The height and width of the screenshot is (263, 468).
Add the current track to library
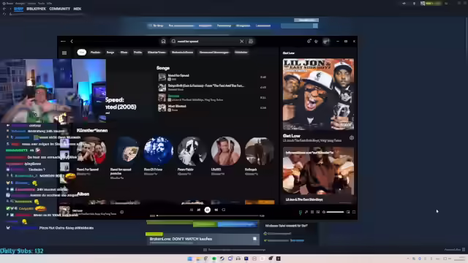[122, 213]
